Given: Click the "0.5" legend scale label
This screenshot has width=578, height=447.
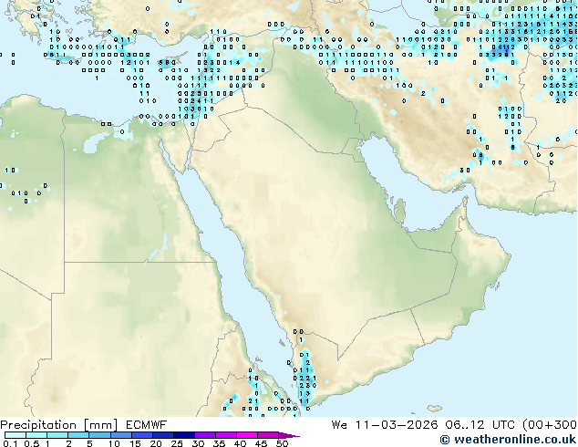Looking at the screenshot, I should tap(32, 443).
